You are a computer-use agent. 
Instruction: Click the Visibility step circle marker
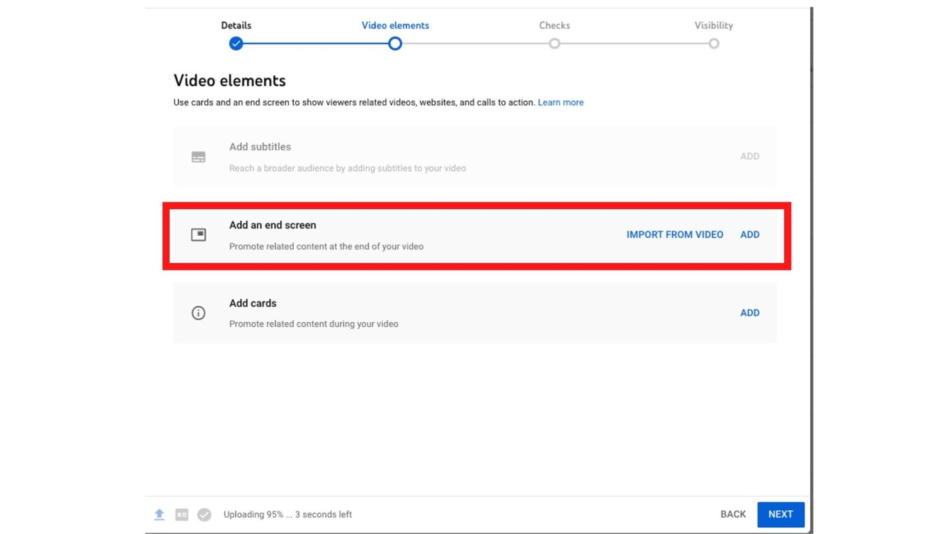(x=714, y=44)
